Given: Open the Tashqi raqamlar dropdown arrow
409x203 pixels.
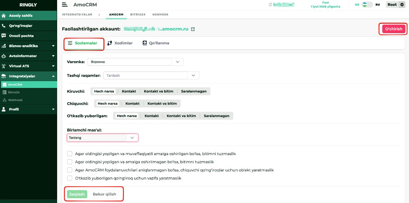Looking at the screenshot, I should coord(193,76).
